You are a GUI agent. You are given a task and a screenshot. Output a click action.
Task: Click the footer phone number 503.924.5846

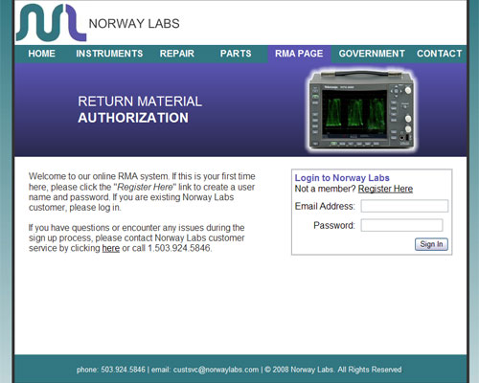click(123, 370)
